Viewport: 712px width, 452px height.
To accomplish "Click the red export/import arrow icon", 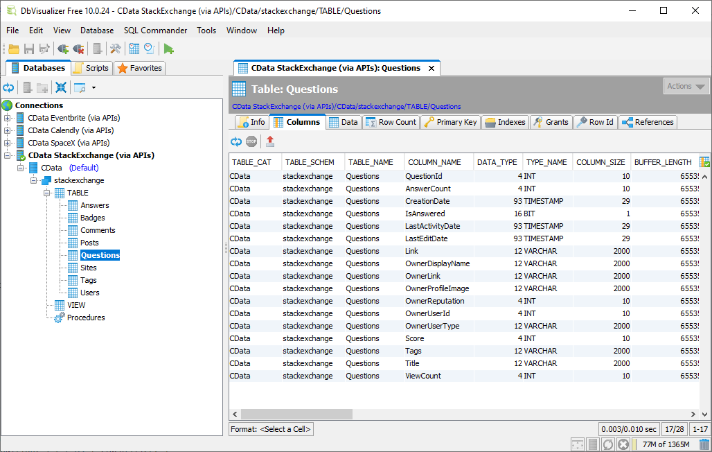I will [x=269, y=141].
